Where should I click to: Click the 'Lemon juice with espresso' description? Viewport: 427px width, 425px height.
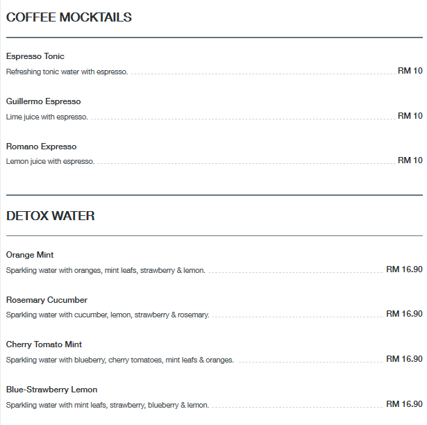click(x=50, y=162)
